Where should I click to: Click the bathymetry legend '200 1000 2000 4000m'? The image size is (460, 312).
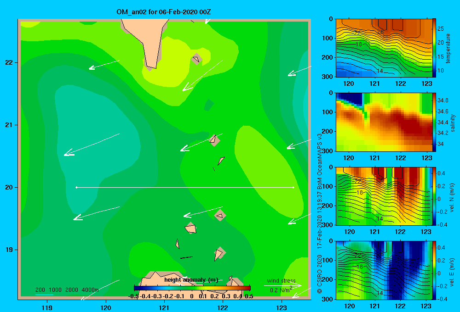click(x=67, y=290)
